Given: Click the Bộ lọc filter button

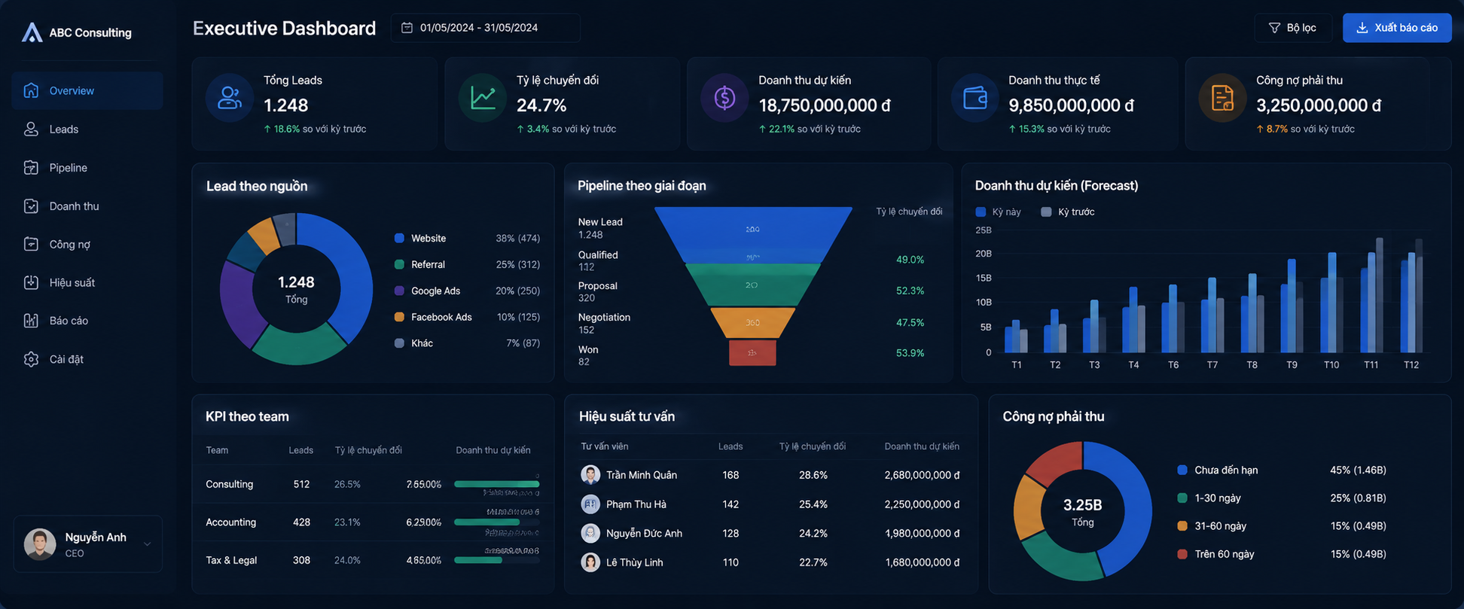Looking at the screenshot, I should coord(1293,28).
